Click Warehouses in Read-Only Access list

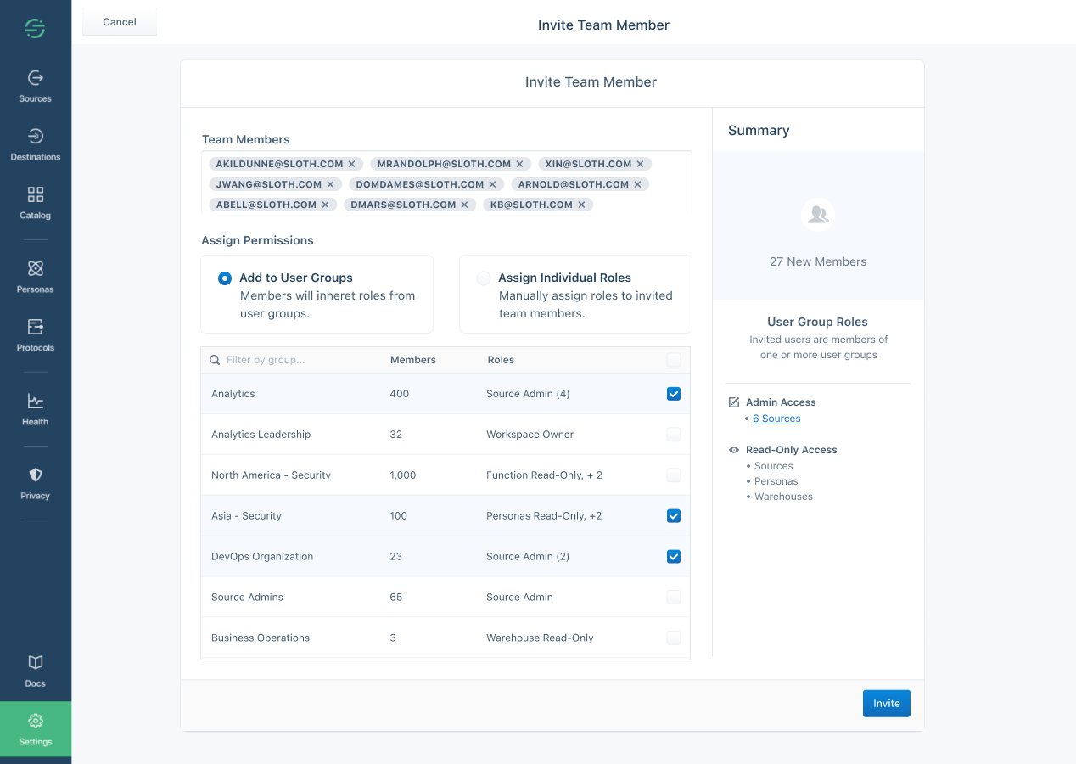click(783, 497)
